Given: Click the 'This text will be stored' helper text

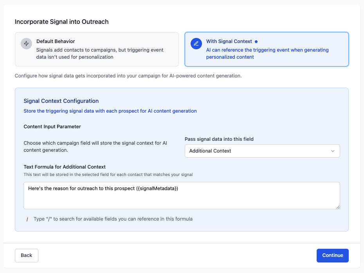Looking at the screenshot, I should click(x=108, y=175).
